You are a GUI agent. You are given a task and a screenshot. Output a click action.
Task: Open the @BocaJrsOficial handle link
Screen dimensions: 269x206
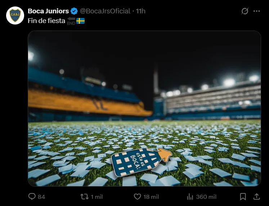coord(105,11)
